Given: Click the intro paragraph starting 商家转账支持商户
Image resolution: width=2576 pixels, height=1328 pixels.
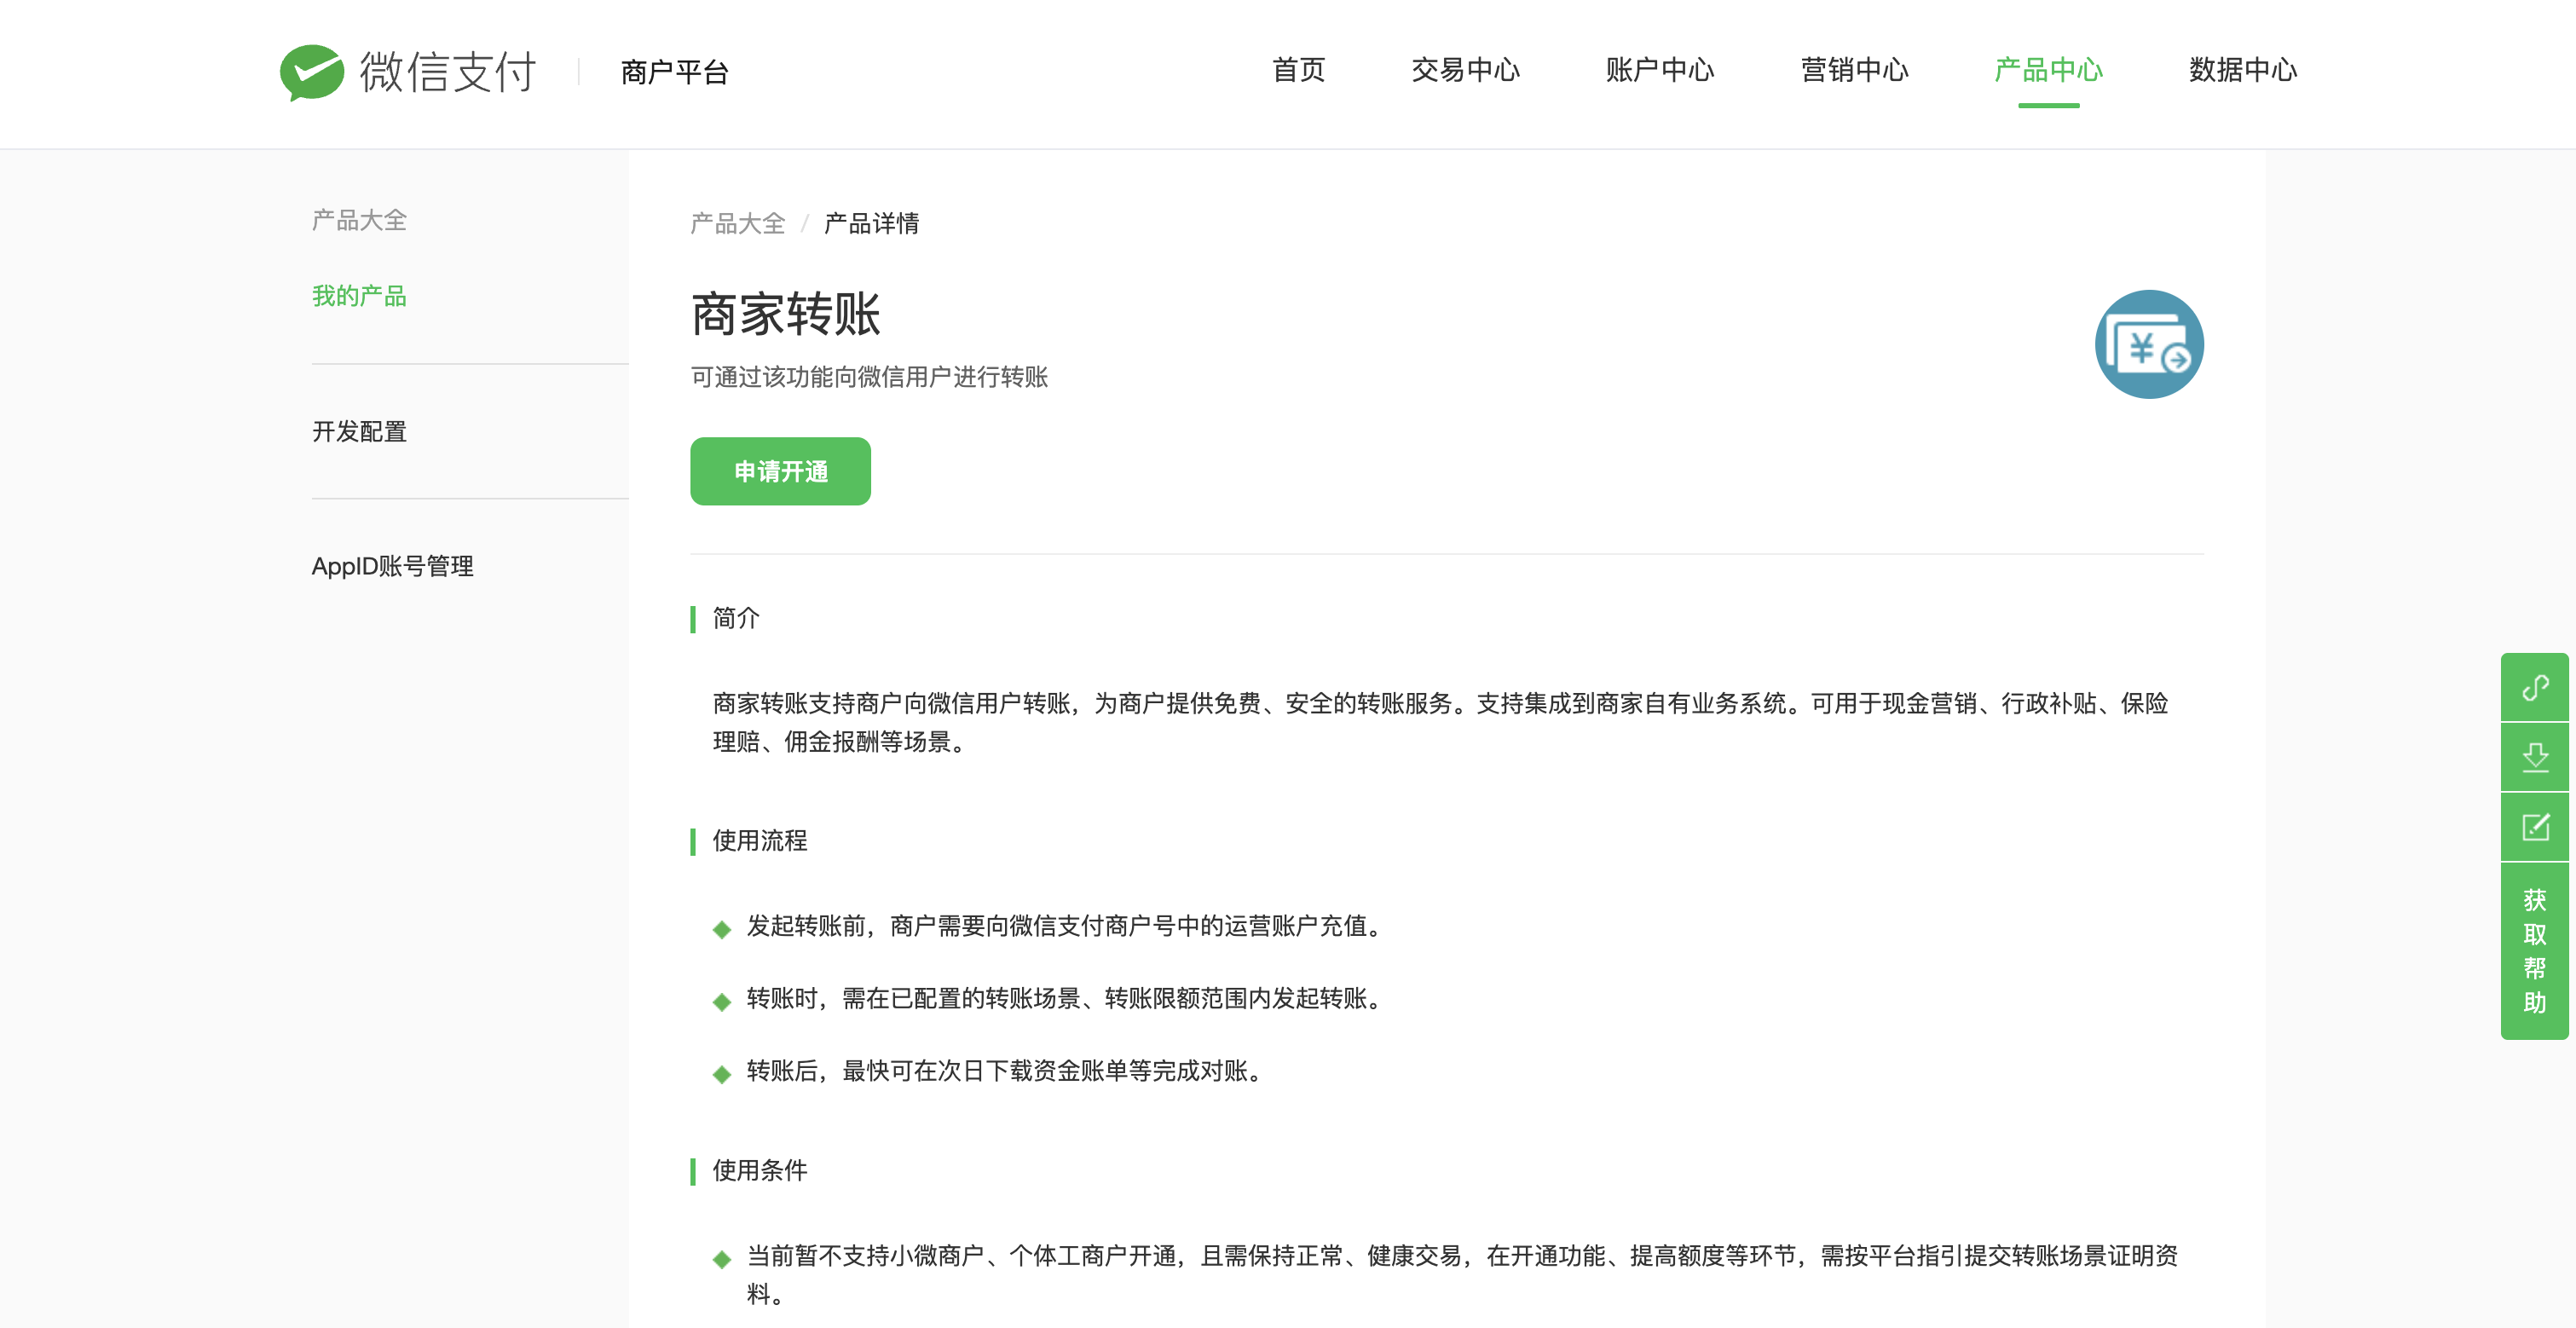Looking at the screenshot, I should tap(1440, 723).
